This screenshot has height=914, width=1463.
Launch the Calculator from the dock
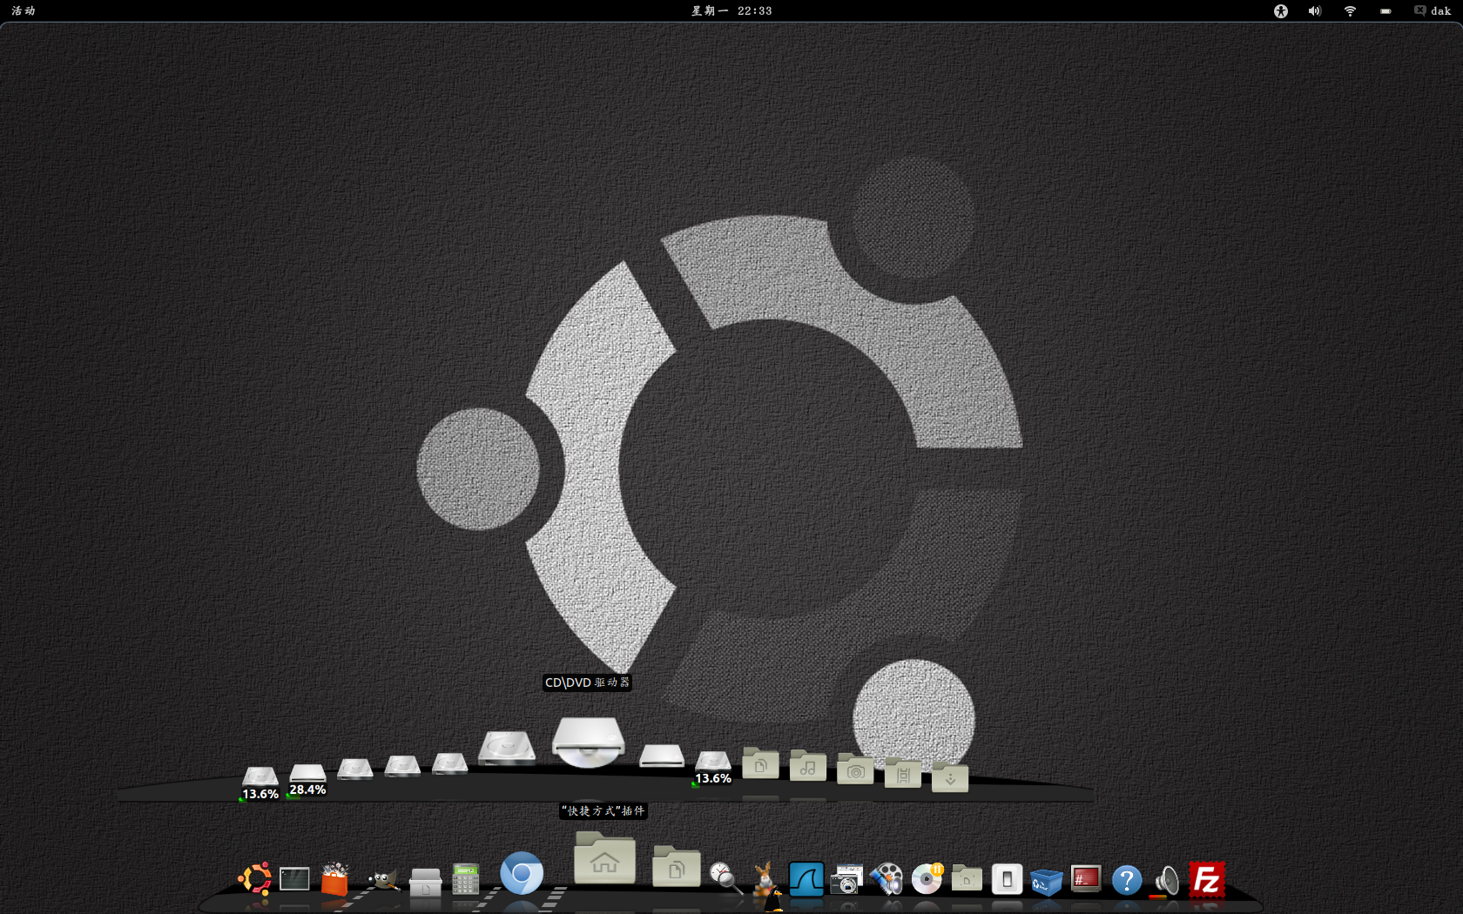click(x=466, y=879)
